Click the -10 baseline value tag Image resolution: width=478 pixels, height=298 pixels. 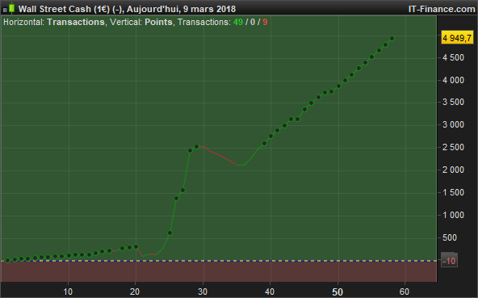pos(449,261)
